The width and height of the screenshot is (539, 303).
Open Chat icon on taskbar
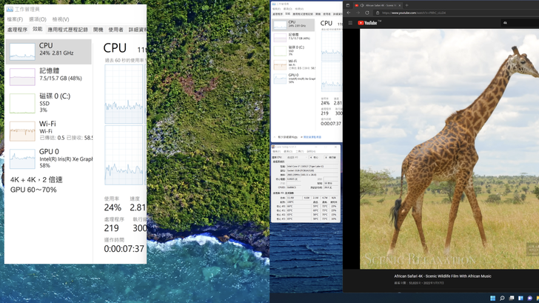[529, 298]
